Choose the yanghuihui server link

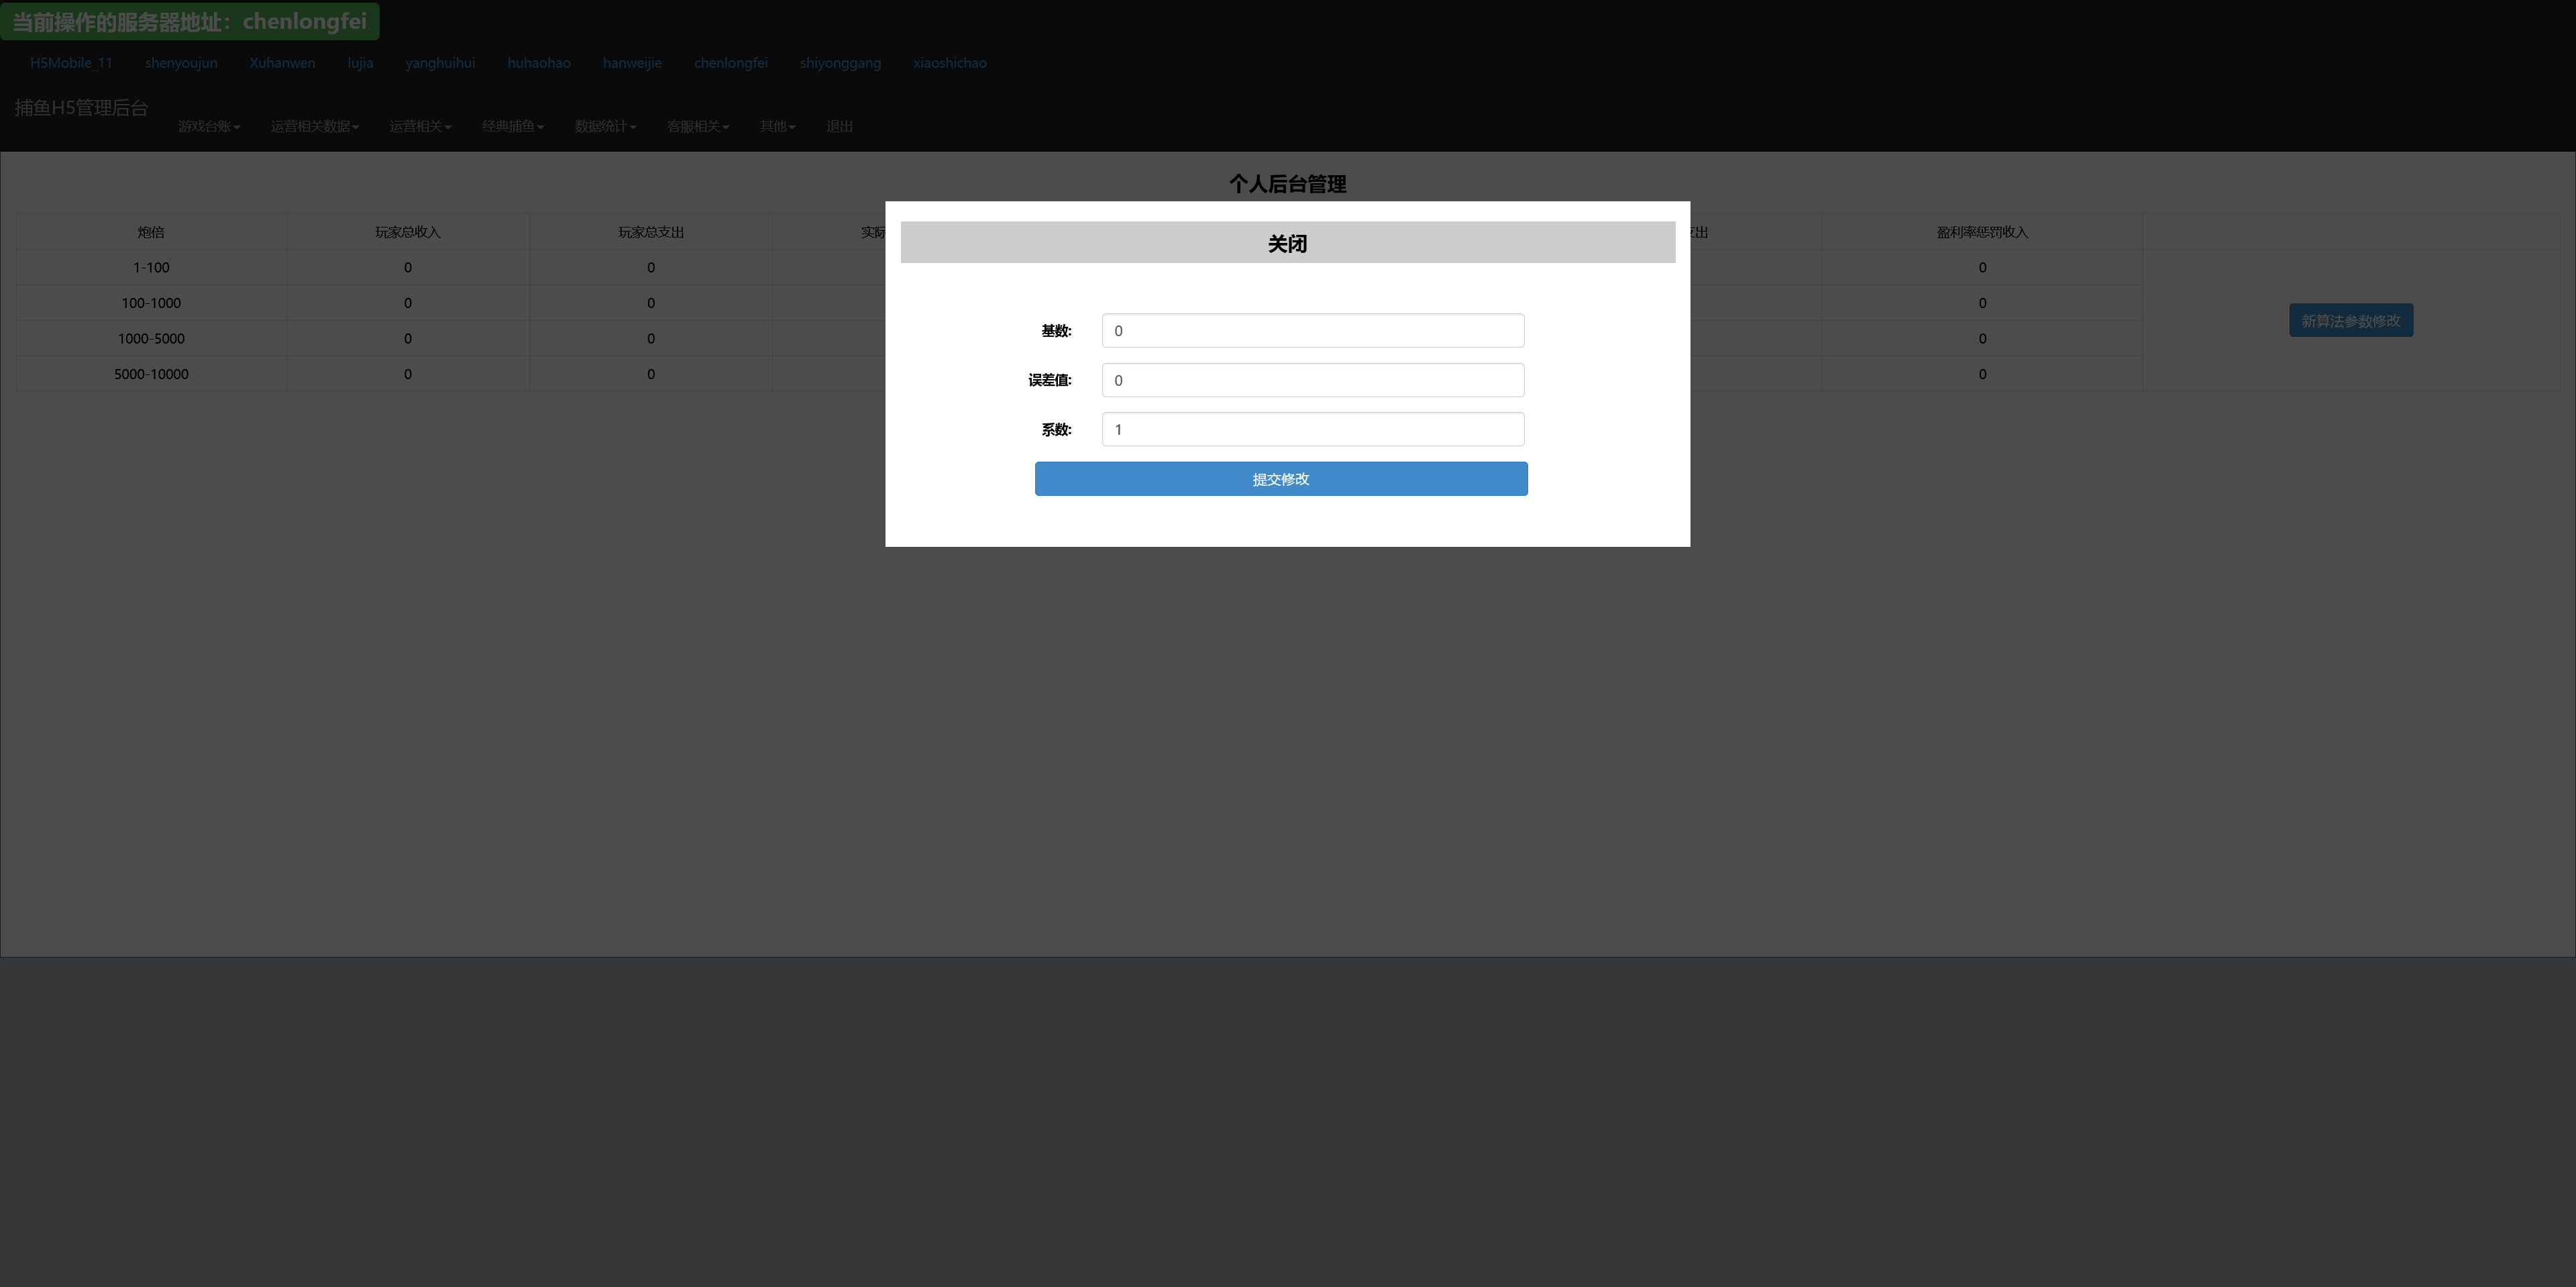[440, 63]
